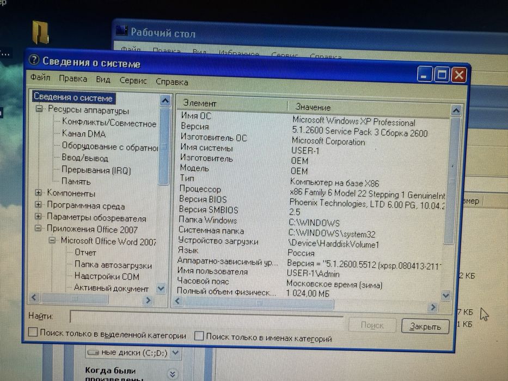Viewport: 508px width, 381px height.
Task: Click the details pane vertical scrollbar thumb
Action: tap(452, 180)
